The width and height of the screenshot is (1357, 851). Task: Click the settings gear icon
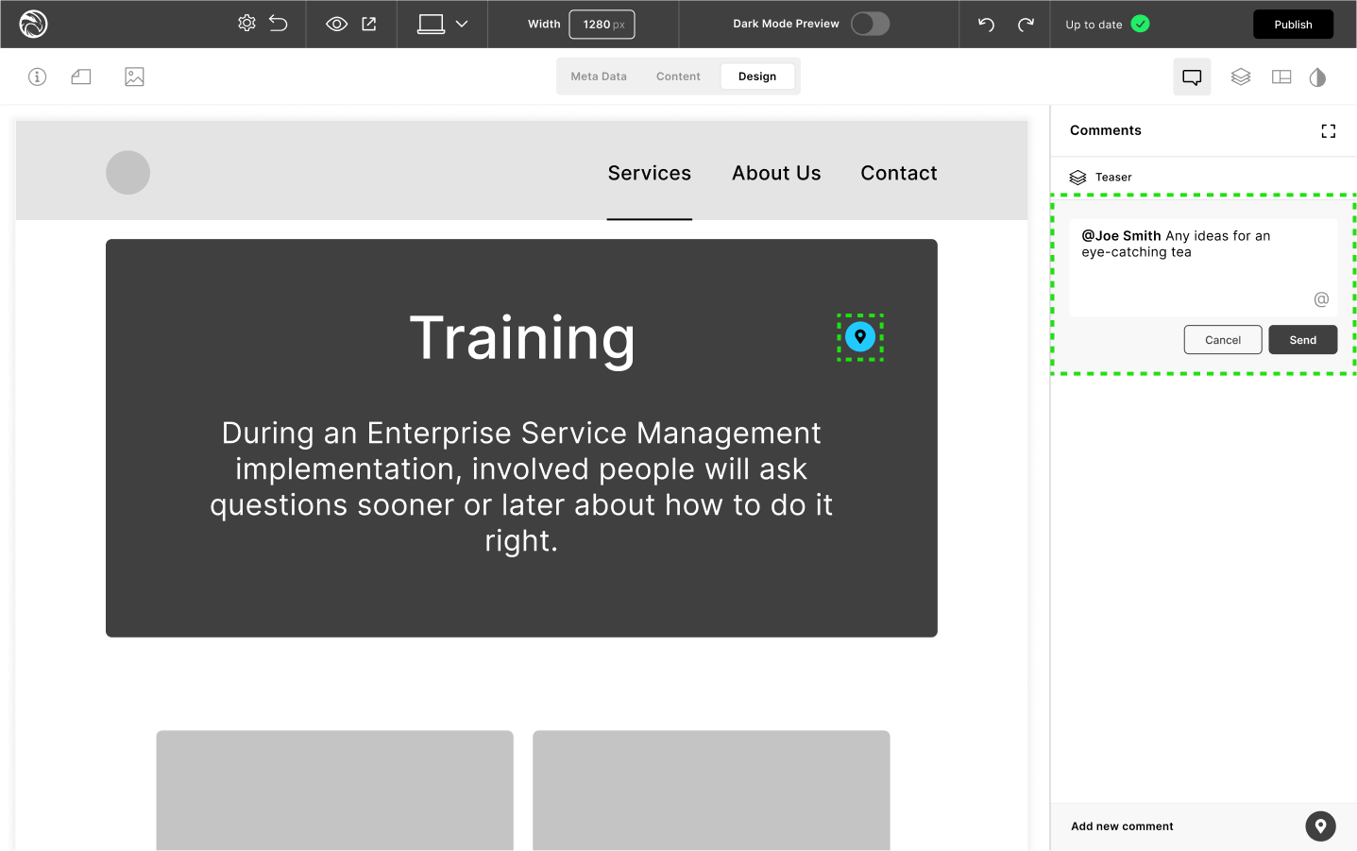(246, 24)
